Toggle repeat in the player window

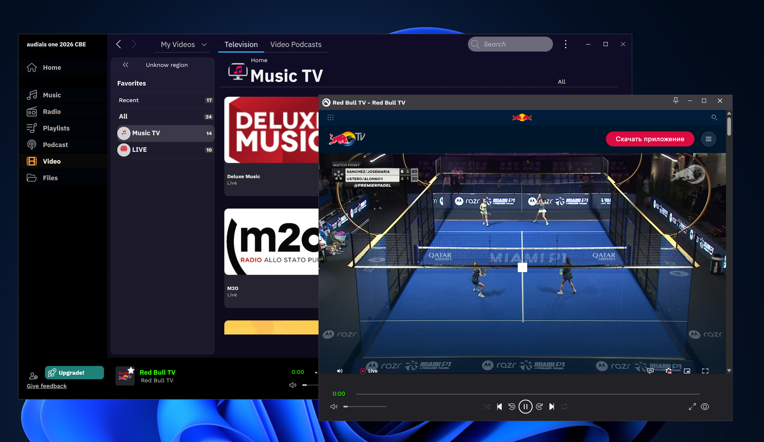pos(564,407)
